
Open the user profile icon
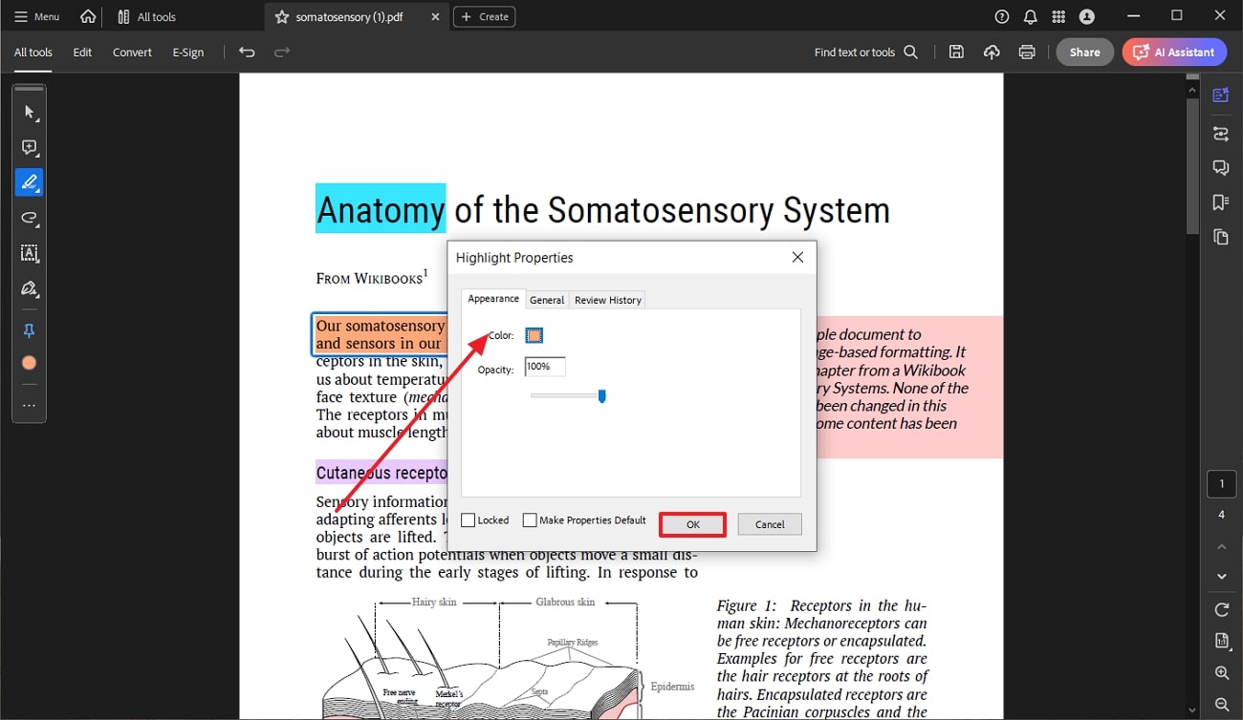click(1087, 16)
